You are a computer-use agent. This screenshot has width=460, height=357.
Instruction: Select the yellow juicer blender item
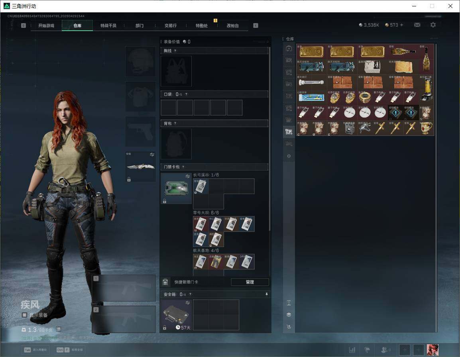tap(426, 90)
